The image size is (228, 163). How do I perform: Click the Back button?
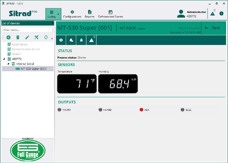(213, 28)
